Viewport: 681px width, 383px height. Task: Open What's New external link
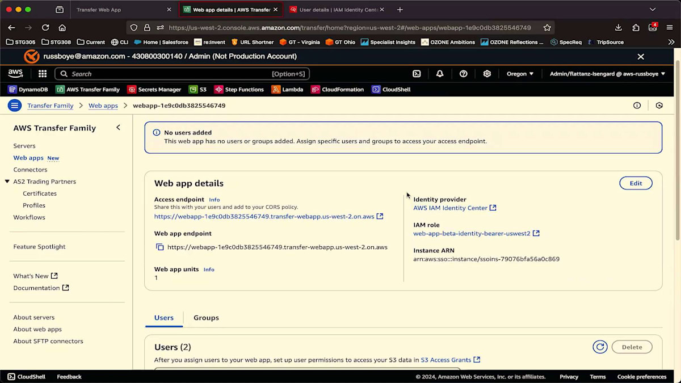(35, 276)
